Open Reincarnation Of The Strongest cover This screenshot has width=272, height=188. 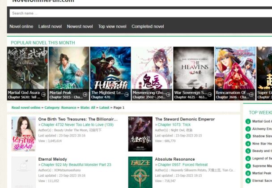coord(235,72)
